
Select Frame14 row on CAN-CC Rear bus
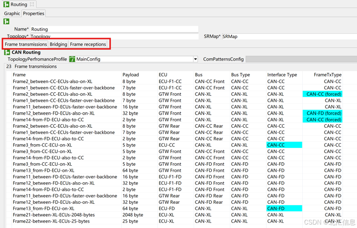pyautogui.click(x=177, y=138)
